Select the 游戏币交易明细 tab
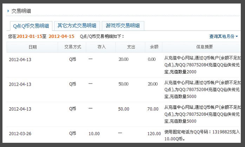245x147 pixels. (123, 26)
